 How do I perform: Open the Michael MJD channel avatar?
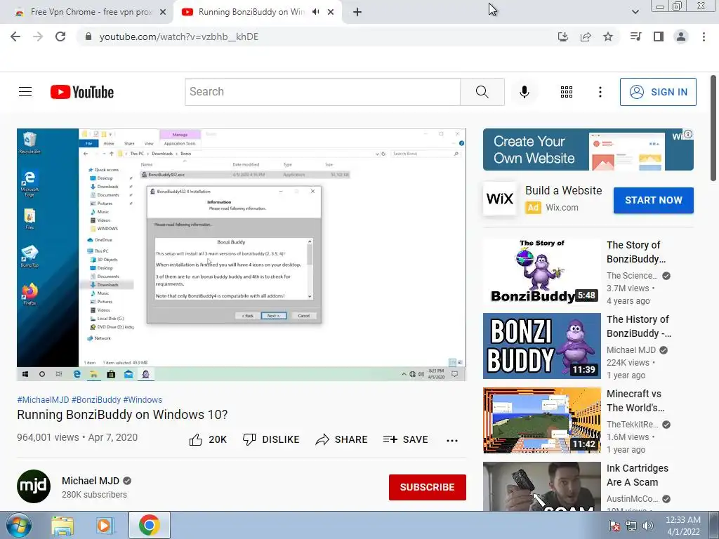tap(34, 486)
